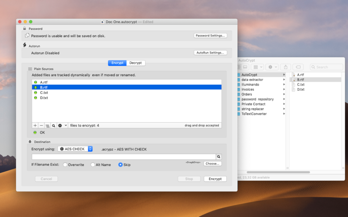
Task: Click the Finder share icon
Action: [285, 67]
